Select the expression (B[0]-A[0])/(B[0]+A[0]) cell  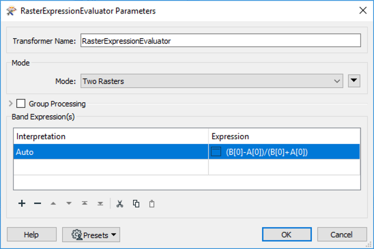pos(285,151)
